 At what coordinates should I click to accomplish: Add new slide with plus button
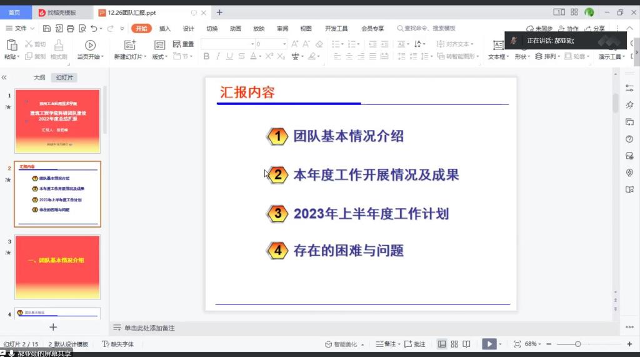(x=53, y=327)
